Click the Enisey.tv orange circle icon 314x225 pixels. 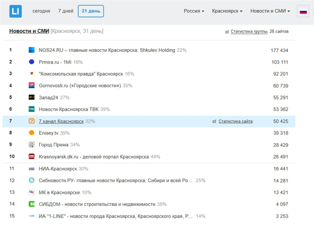31,133
